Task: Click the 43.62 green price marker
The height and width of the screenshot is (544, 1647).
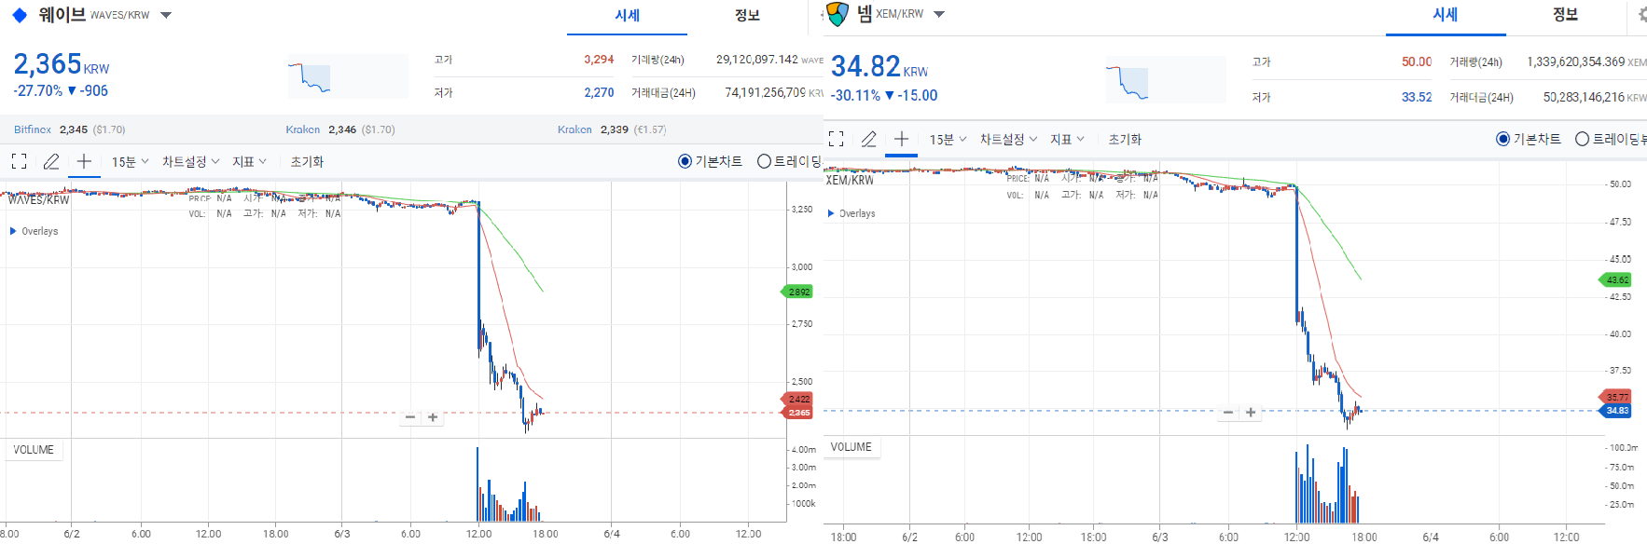Action: tap(1615, 279)
